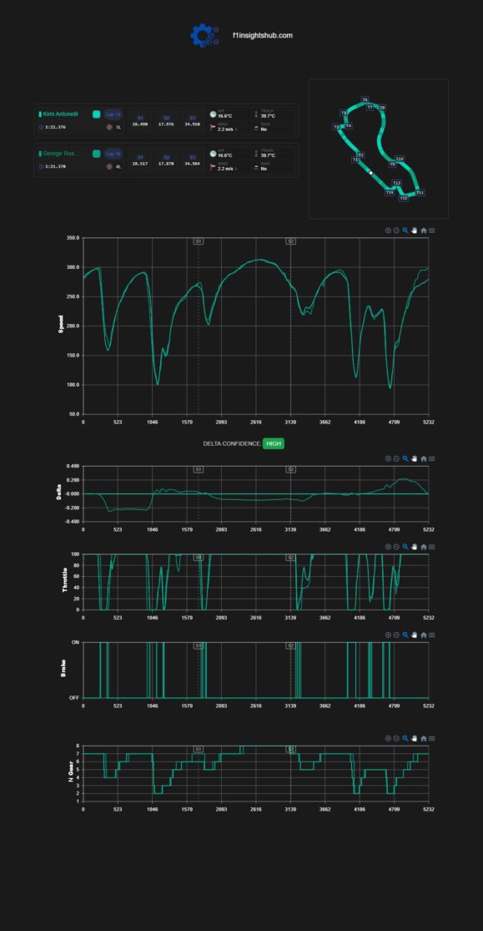483x931 pixels.
Task: Zoom out on the Delta chart
Action: (x=396, y=458)
